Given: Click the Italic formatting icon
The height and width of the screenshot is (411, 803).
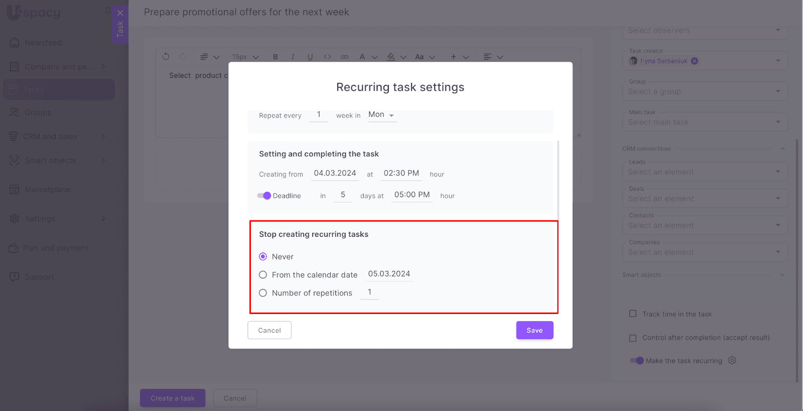Looking at the screenshot, I should tap(293, 57).
